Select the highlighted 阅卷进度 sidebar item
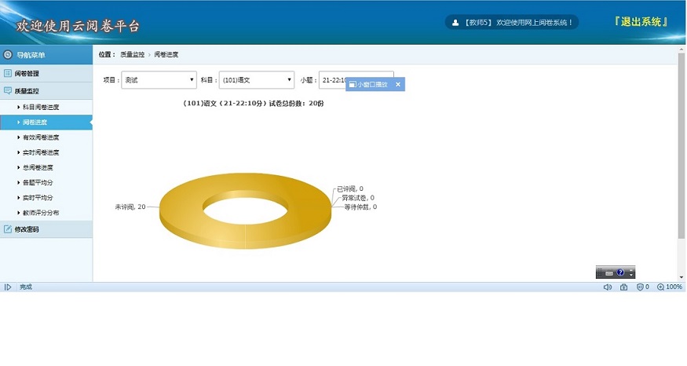The width and height of the screenshot is (687, 366). pyautogui.click(x=46, y=122)
